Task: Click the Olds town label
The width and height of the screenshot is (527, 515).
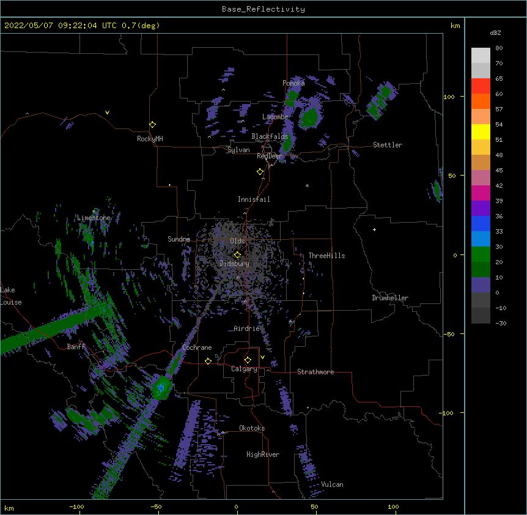Action: (237, 241)
